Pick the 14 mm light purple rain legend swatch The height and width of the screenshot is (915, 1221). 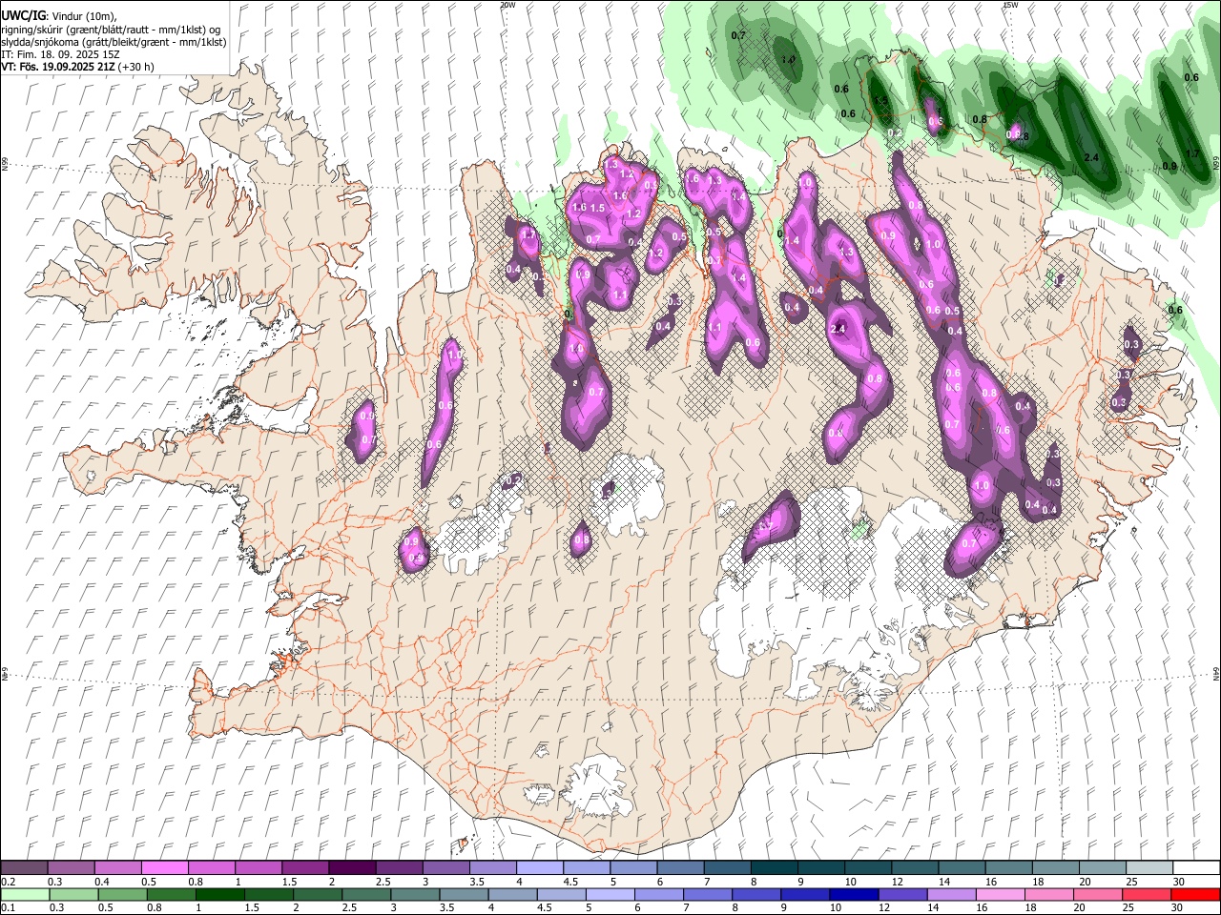[x=950, y=895]
